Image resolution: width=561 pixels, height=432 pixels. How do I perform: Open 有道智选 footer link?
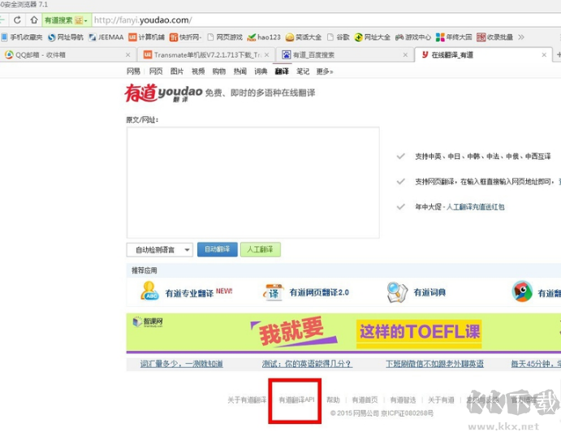(403, 400)
